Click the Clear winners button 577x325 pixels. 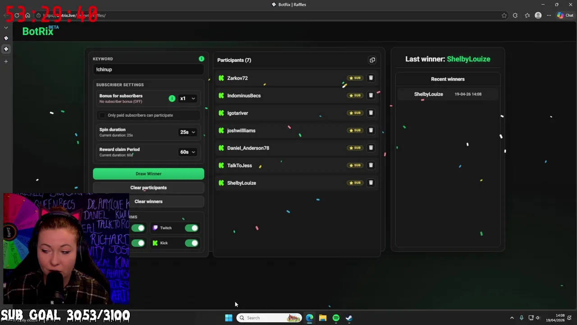click(148, 202)
